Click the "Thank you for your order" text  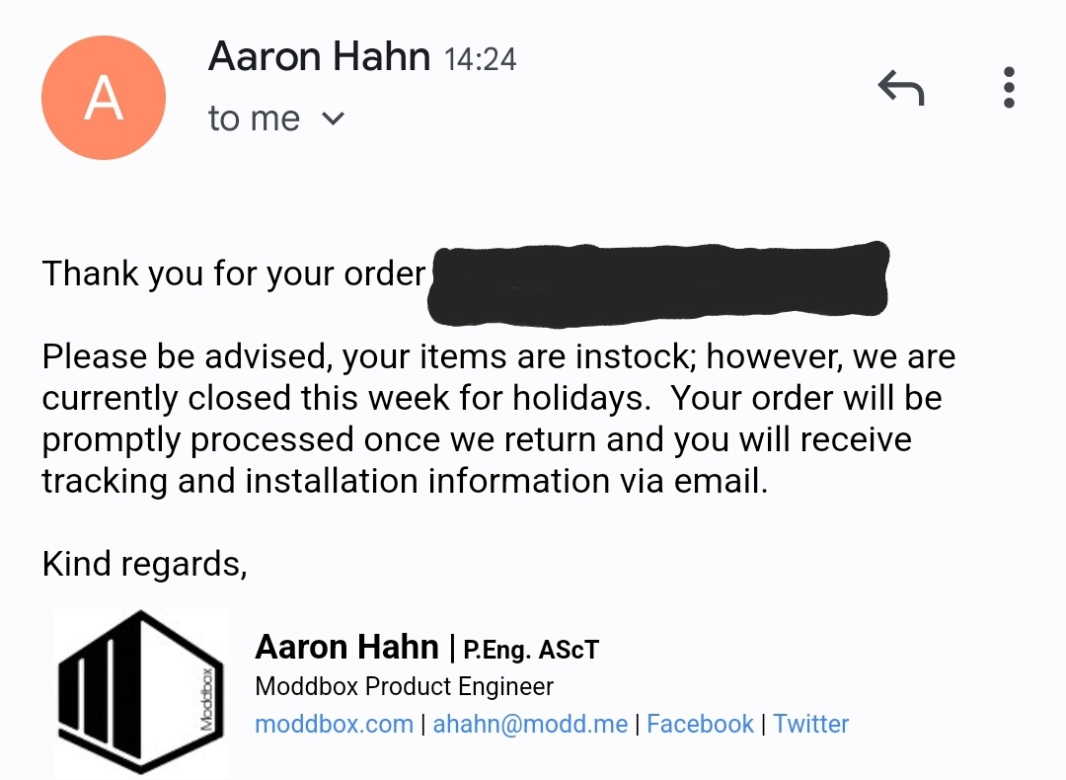coord(234,273)
